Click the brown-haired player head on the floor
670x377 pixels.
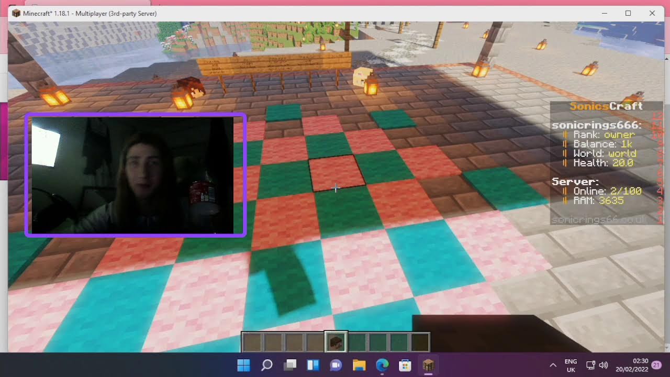[192, 86]
